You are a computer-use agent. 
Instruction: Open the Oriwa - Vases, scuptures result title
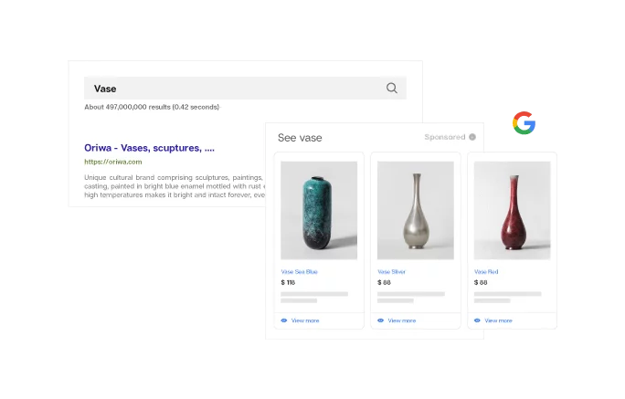click(x=150, y=148)
